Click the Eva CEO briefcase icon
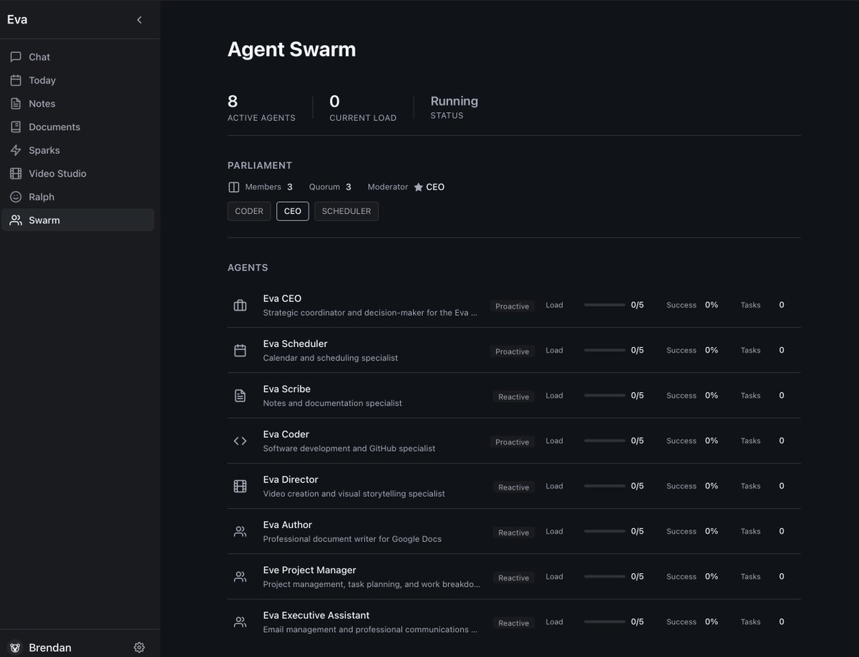 coord(240,306)
